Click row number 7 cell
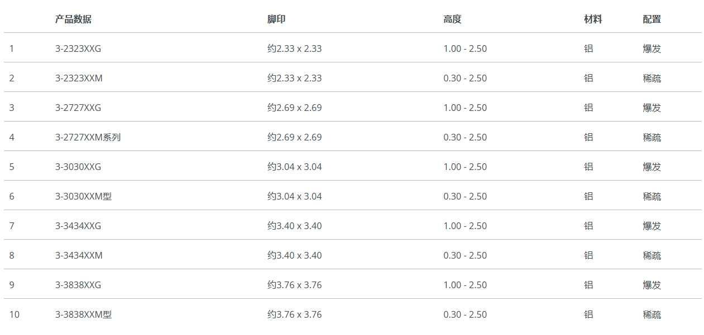 [12, 226]
